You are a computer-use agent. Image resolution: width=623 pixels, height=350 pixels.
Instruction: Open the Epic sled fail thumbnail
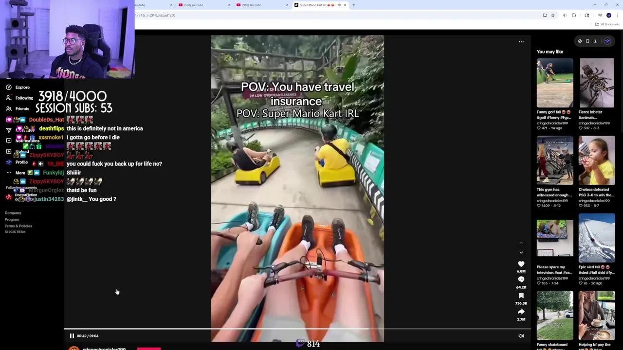[x=597, y=238]
